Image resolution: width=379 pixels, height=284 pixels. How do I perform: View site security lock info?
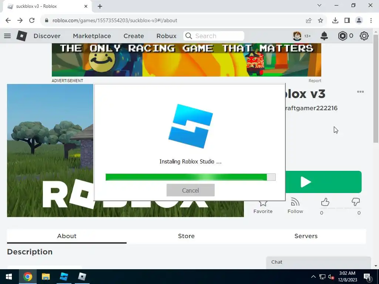click(x=47, y=21)
